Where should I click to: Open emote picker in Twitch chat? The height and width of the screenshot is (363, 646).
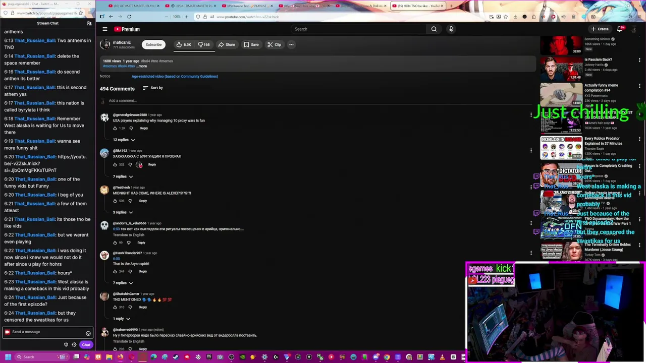(x=88, y=333)
